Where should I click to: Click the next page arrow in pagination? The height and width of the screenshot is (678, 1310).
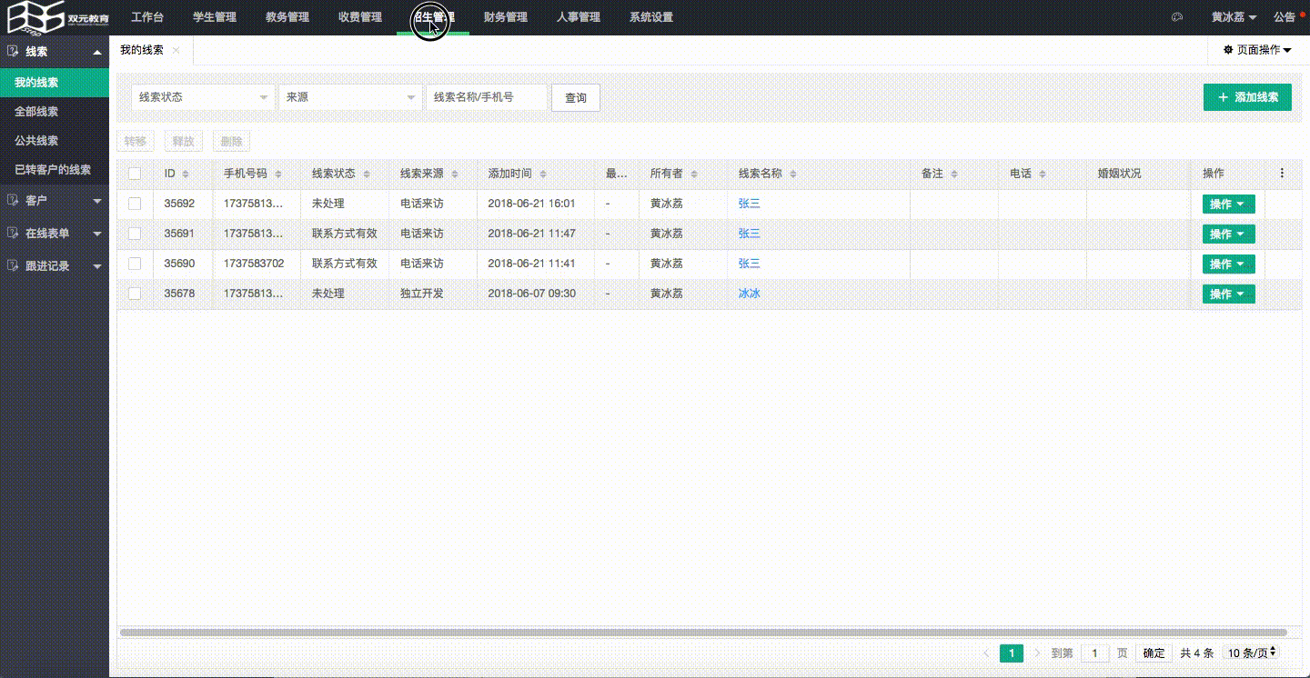(x=1037, y=653)
